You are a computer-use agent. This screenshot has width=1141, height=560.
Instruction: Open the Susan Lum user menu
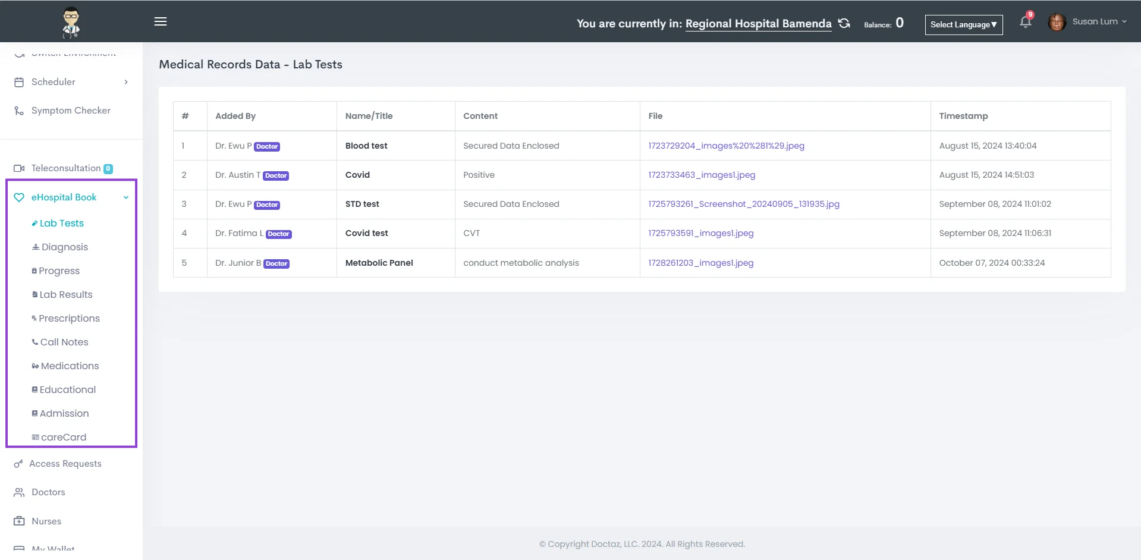coord(1099,21)
